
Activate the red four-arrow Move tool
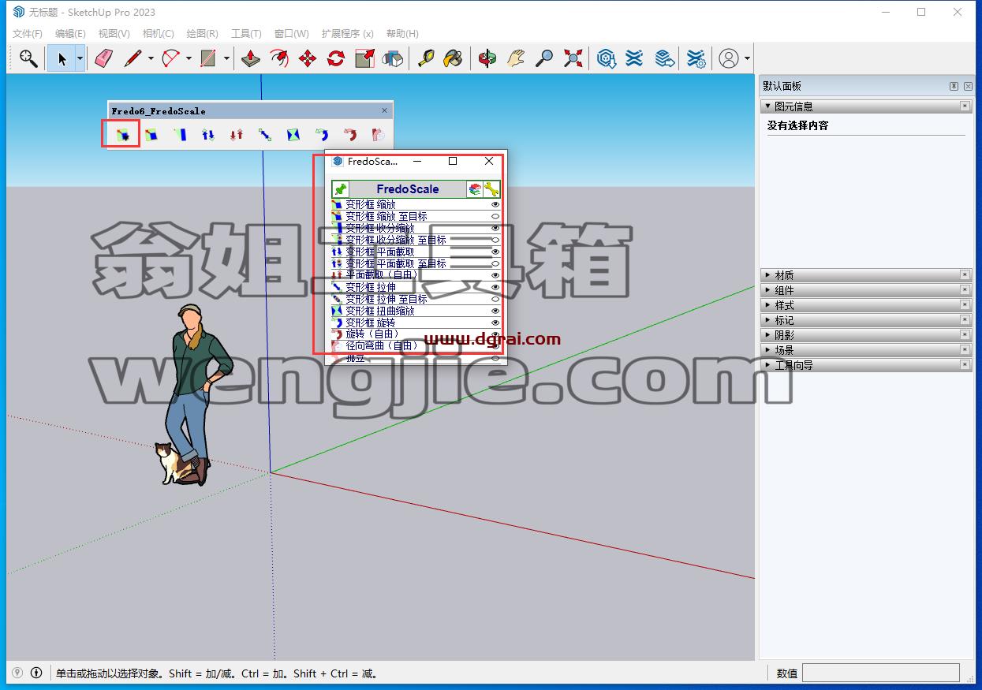click(308, 58)
